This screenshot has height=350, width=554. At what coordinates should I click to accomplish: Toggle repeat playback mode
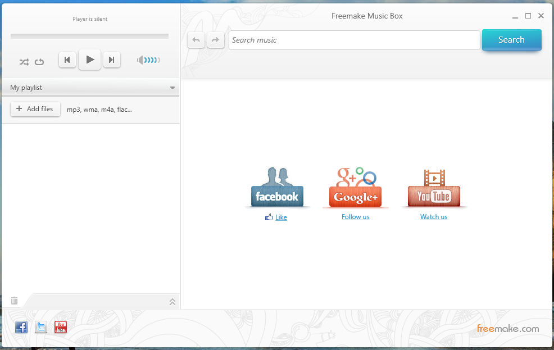[39, 62]
